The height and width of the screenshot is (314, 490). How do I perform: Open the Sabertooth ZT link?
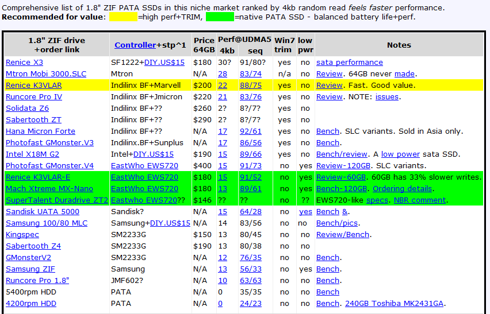[33, 120]
